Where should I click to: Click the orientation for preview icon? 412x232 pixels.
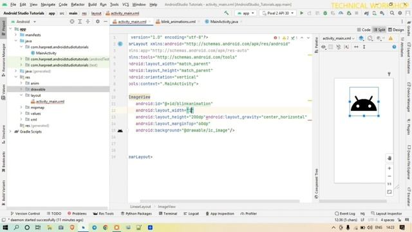pos(370,39)
